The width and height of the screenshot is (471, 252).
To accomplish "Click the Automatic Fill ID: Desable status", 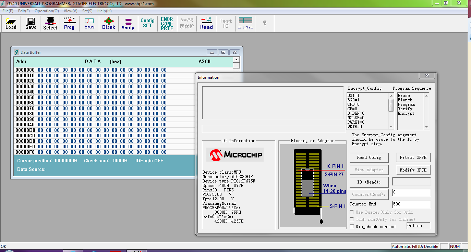I will click(x=415, y=247).
